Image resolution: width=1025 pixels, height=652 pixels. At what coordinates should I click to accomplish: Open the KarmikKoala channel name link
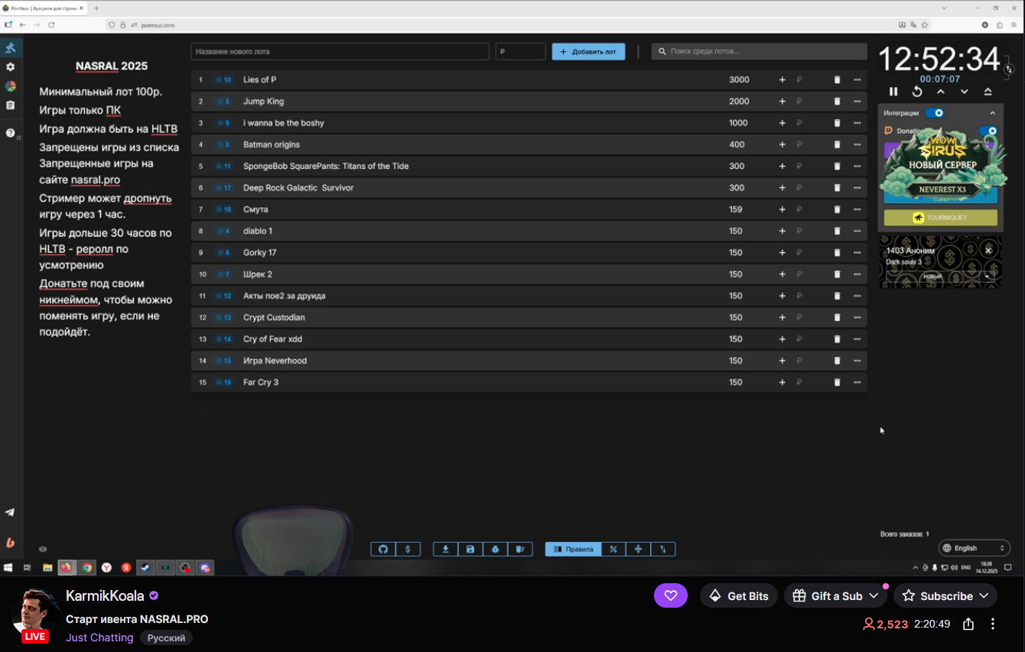[x=105, y=596]
